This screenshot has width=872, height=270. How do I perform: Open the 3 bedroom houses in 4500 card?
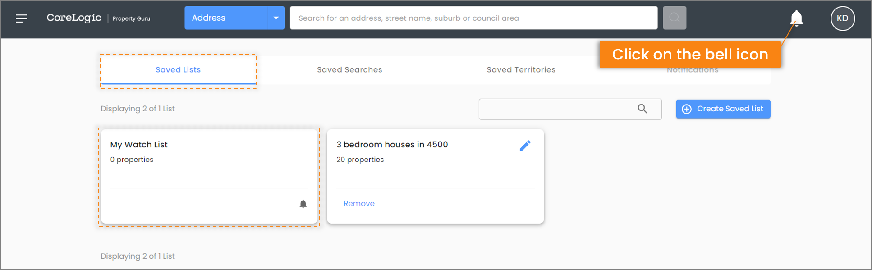pos(435,176)
